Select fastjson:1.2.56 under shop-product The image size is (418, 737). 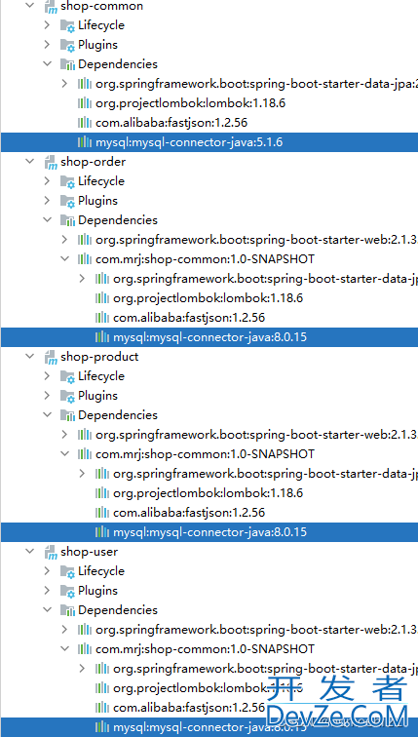[x=189, y=513]
